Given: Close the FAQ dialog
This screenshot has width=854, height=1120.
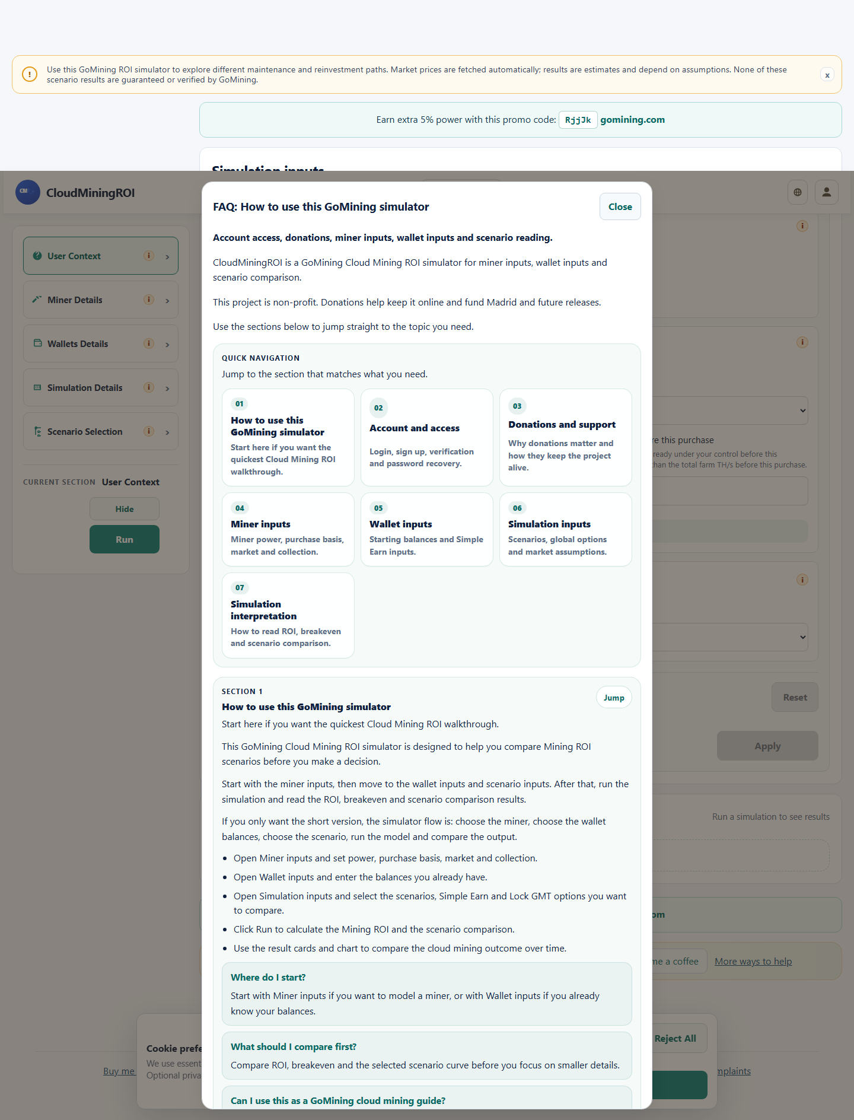Looking at the screenshot, I should pos(620,206).
